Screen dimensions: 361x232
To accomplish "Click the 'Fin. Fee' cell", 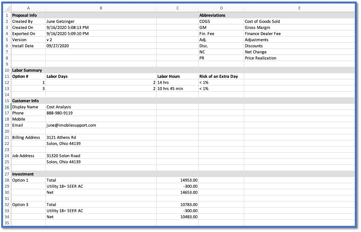I will point(221,34).
